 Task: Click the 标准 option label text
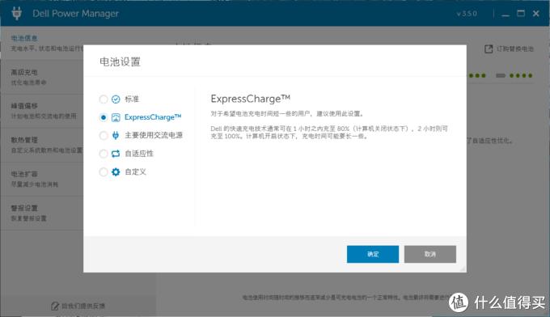click(x=132, y=99)
